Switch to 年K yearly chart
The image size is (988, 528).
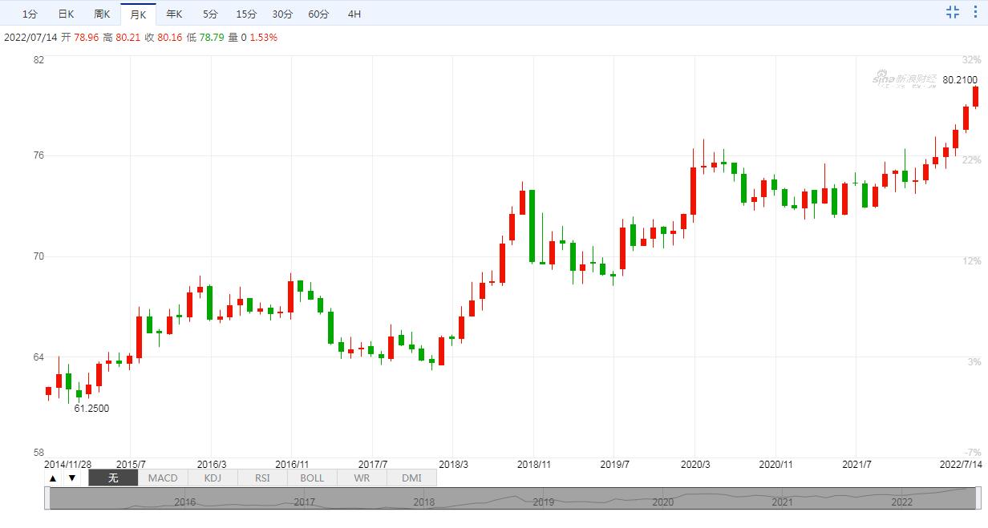click(x=174, y=14)
